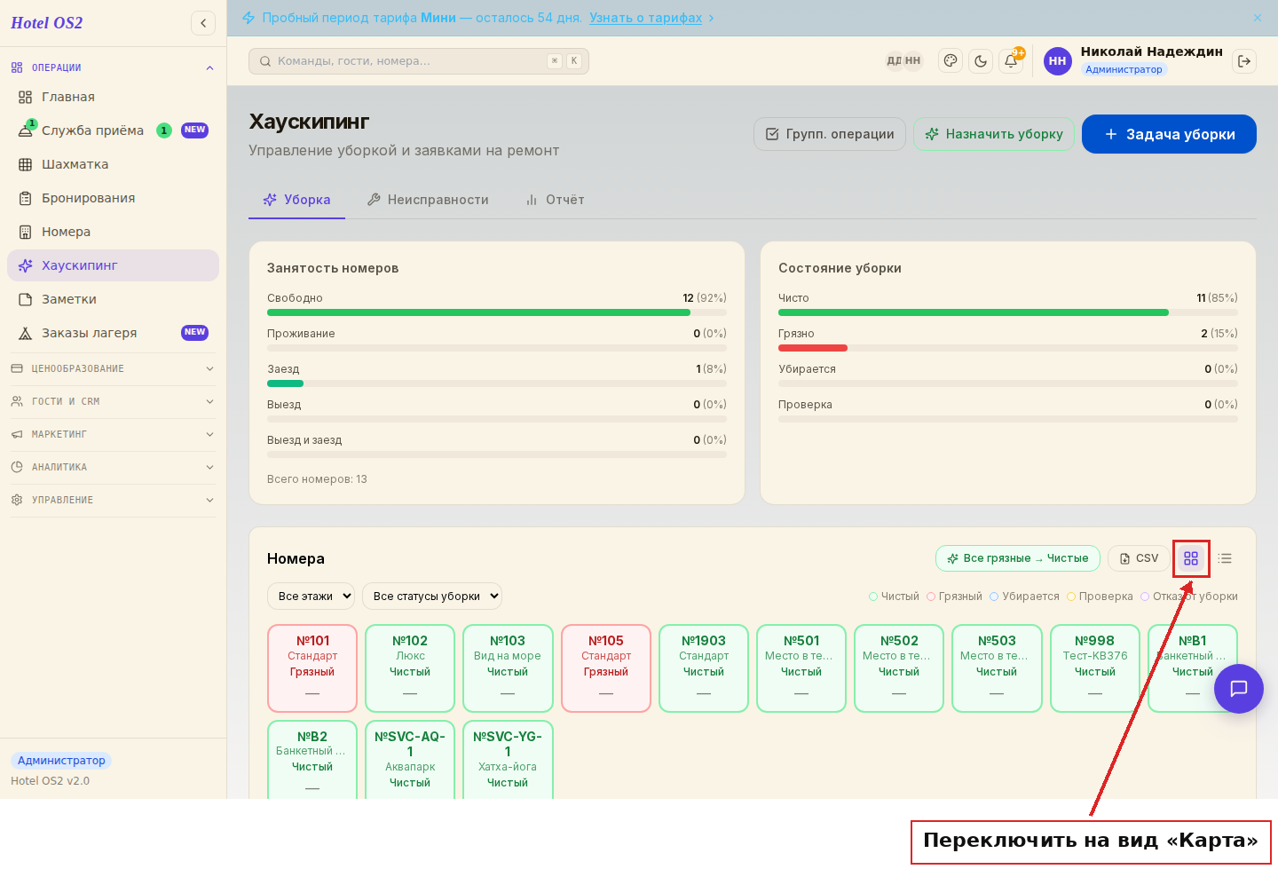Expand the Аналитика sidebar section

click(x=113, y=467)
